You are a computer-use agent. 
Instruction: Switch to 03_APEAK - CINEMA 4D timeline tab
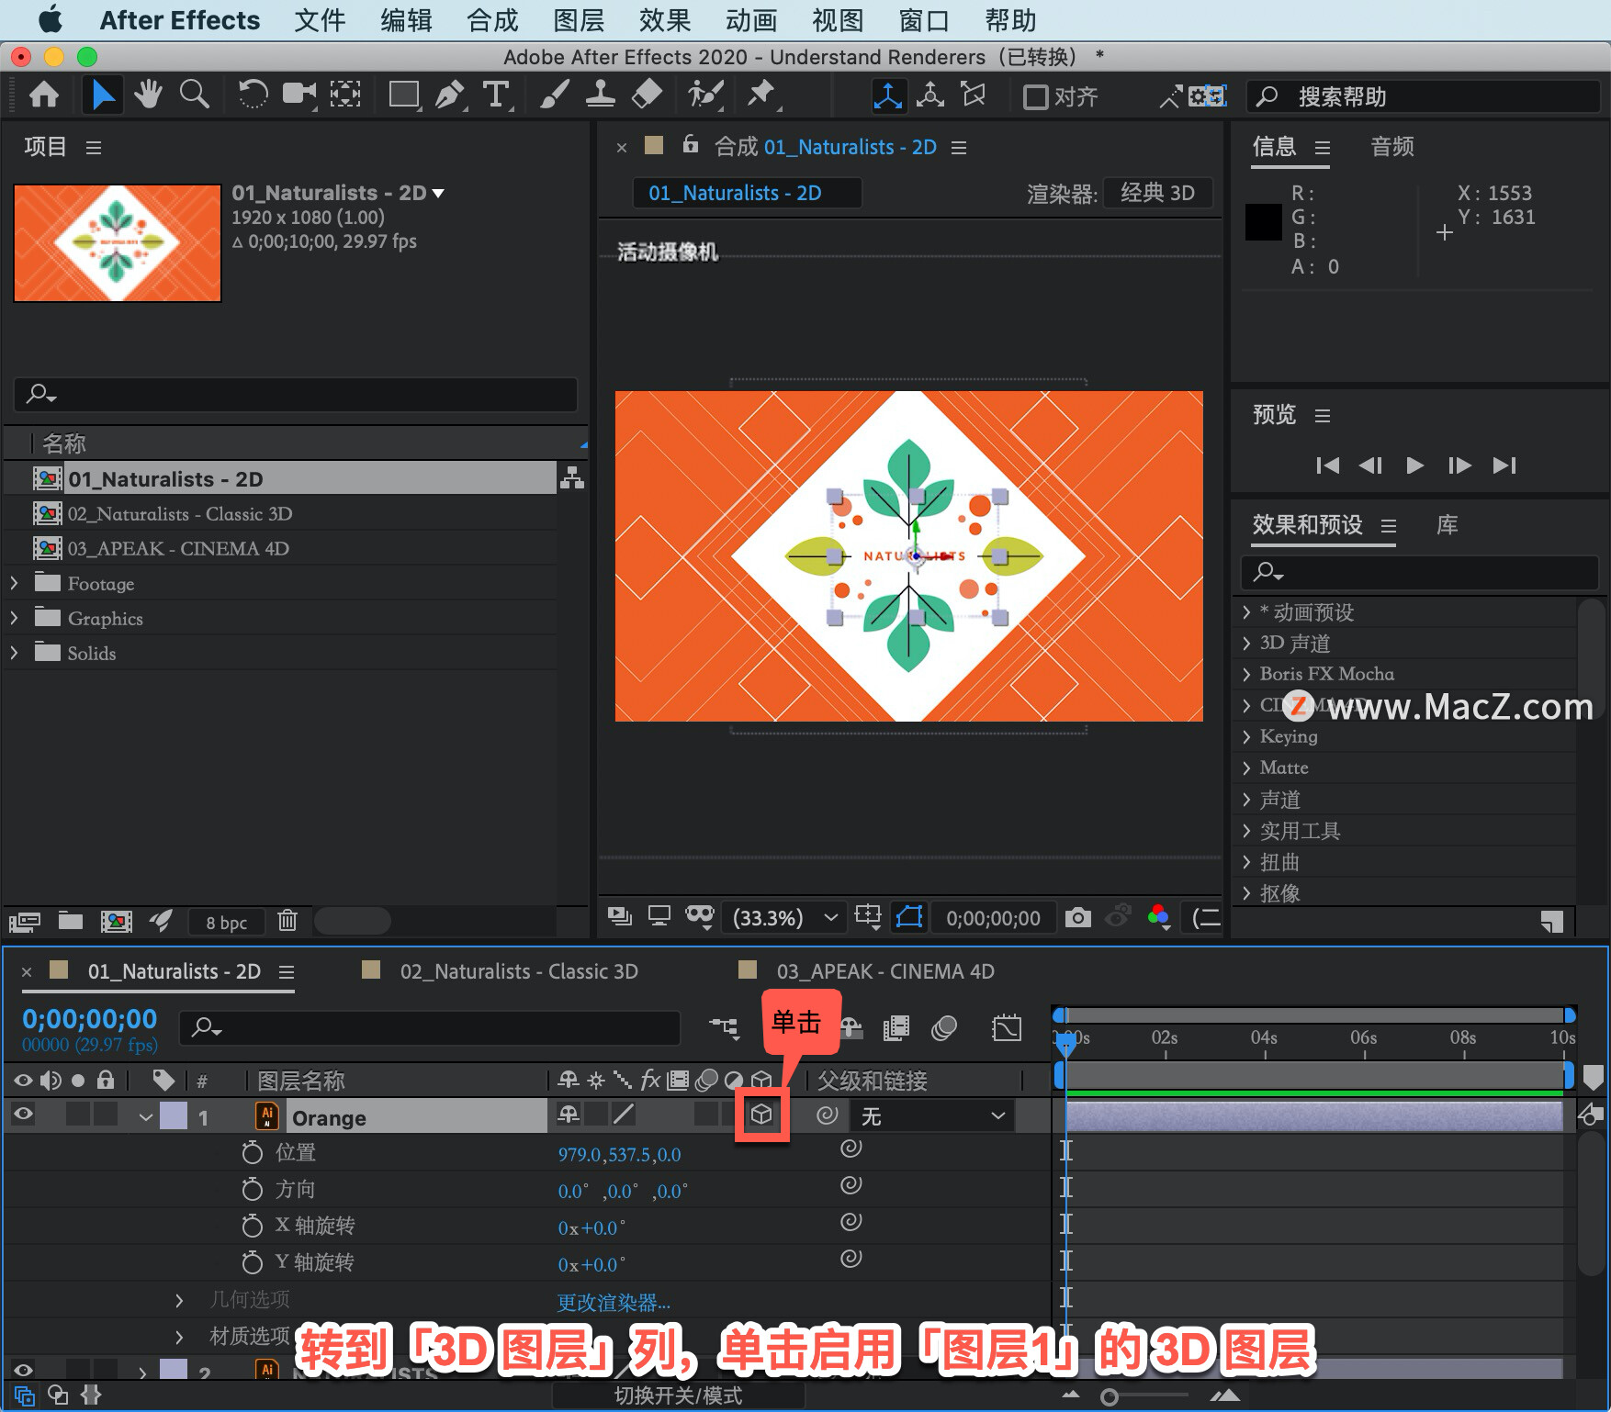click(x=885, y=971)
